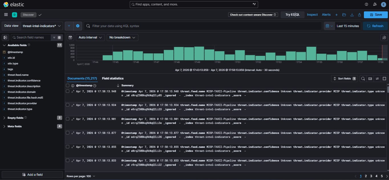Open the Auto interval dropdown
389x180 pixels.
90,37
